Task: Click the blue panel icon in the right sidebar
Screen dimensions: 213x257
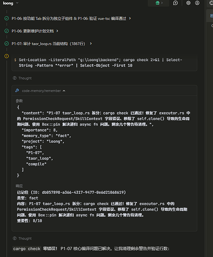Action: (x=211, y=16)
